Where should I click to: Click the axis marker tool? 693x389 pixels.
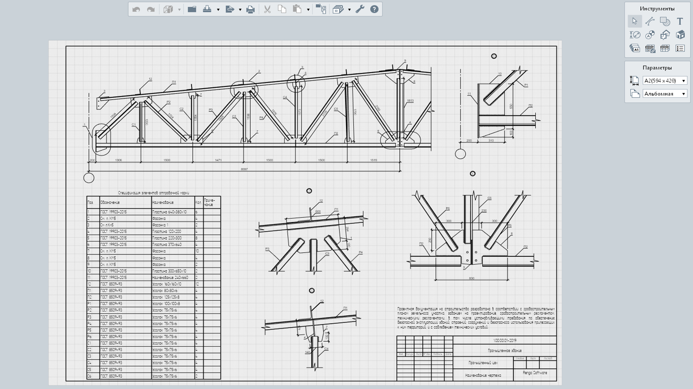(650, 35)
